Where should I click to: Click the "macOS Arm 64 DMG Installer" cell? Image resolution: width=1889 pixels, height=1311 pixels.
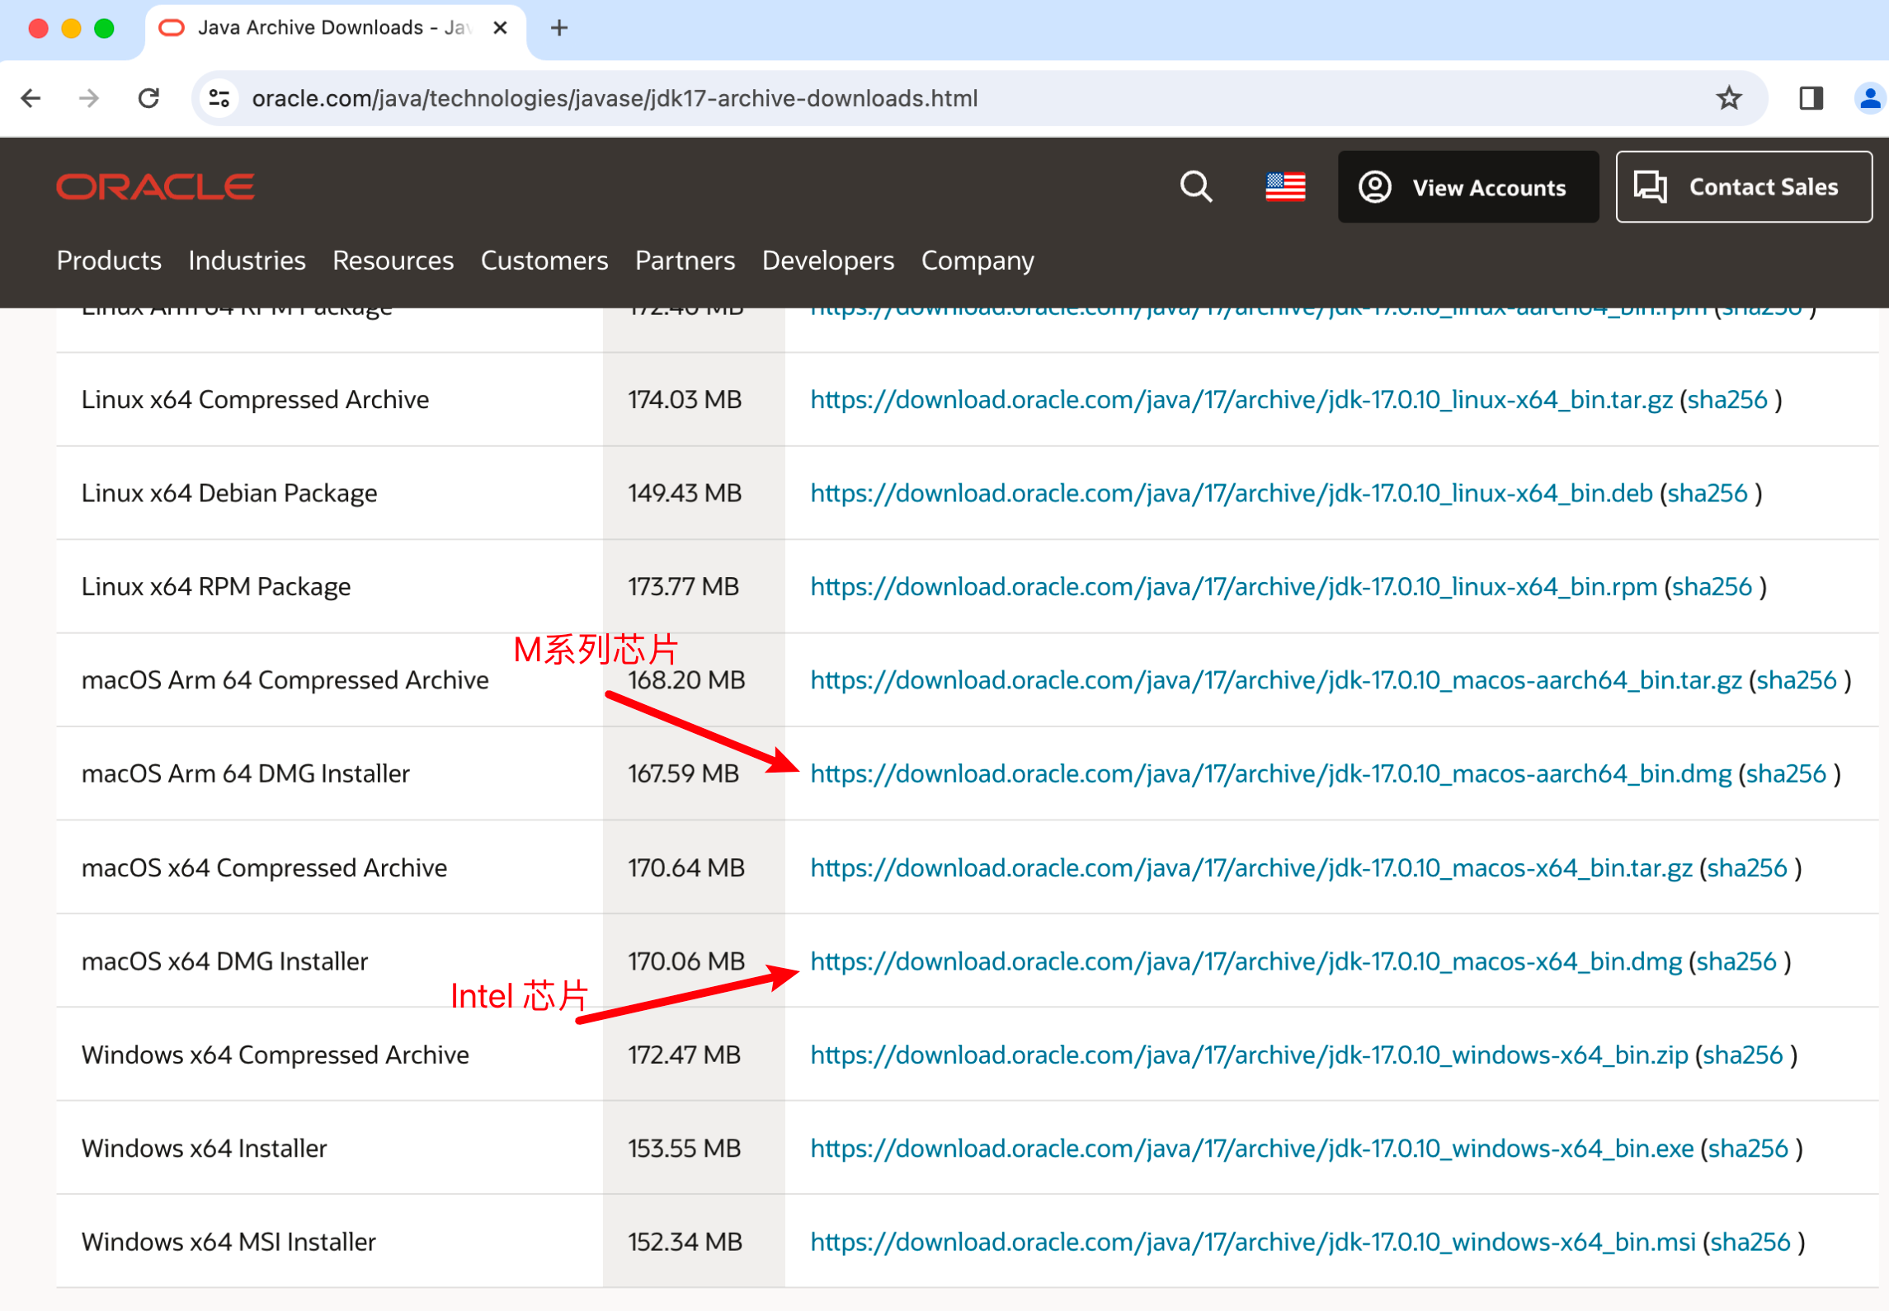[329, 773]
